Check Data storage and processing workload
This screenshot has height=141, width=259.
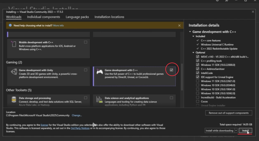tap(86, 98)
